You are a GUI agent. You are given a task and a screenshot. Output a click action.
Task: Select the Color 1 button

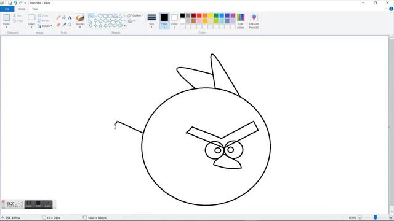(164, 21)
